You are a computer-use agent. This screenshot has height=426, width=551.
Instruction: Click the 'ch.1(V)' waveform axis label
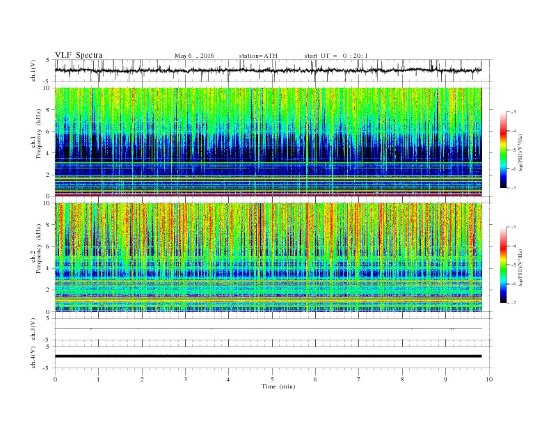(33, 70)
